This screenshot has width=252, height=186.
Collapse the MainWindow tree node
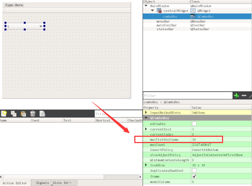click(x=146, y=6)
